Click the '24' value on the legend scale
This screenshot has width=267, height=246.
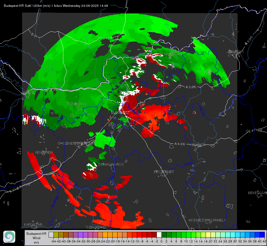(x=220, y=241)
